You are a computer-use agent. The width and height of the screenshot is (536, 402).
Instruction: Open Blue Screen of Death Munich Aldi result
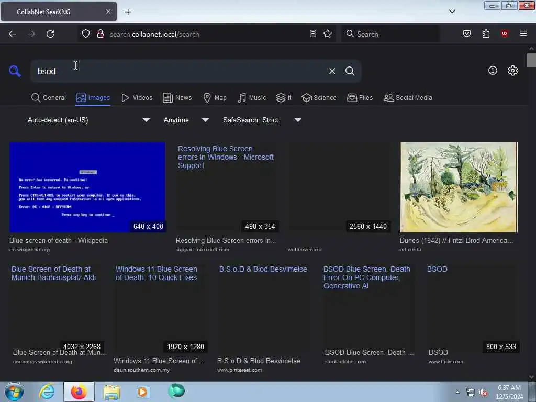56,307
